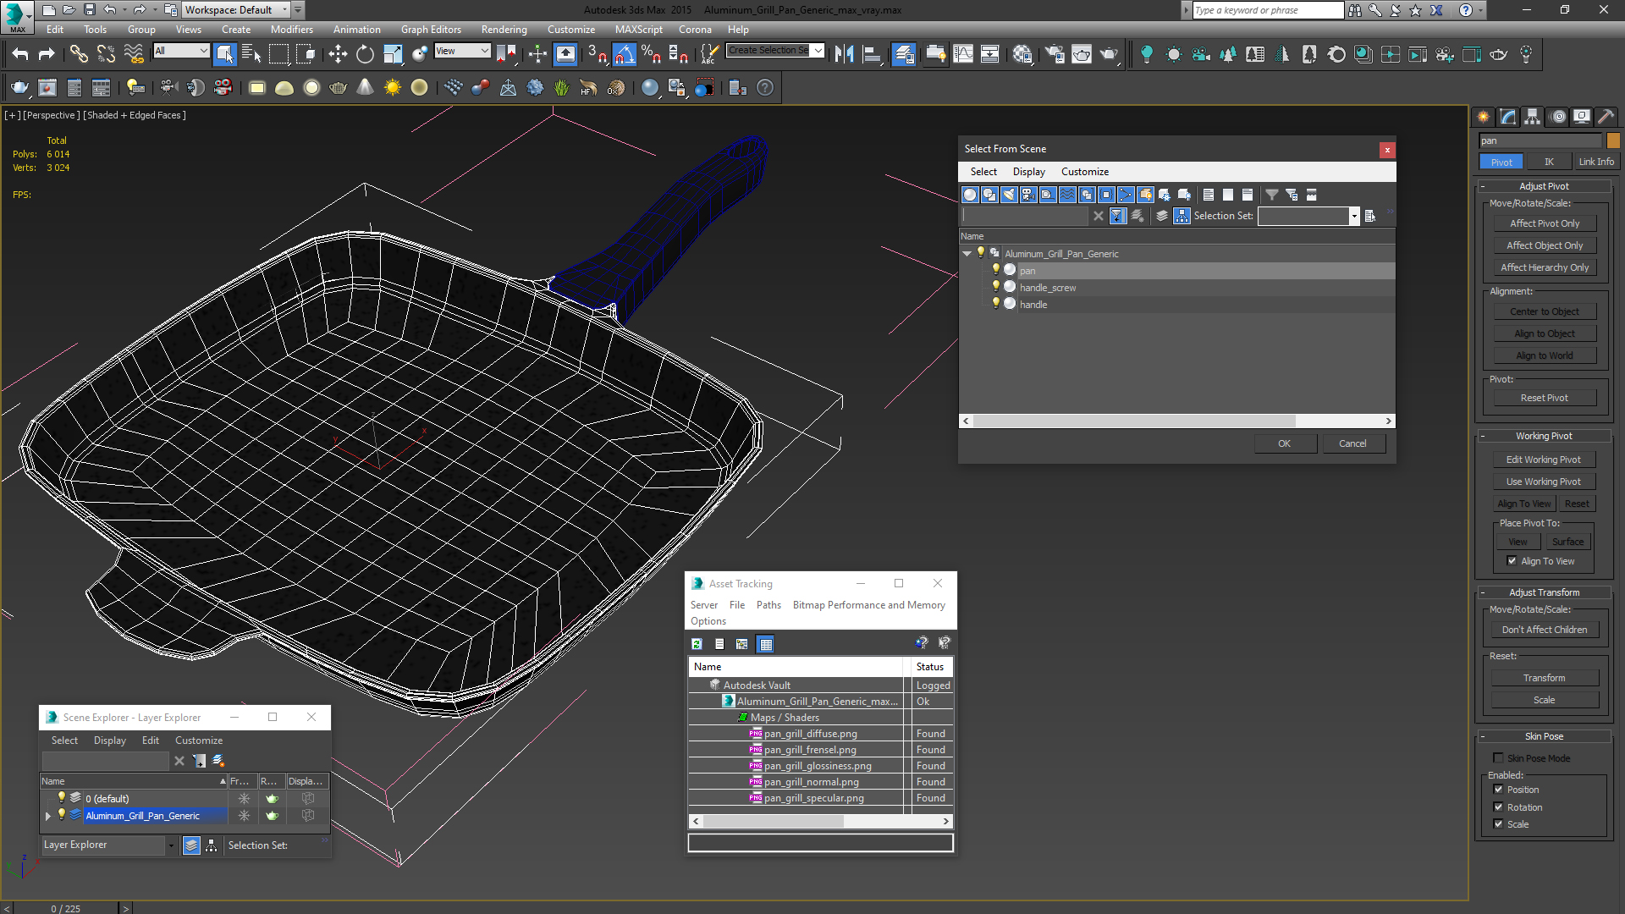The height and width of the screenshot is (914, 1625).
Task: Uncheck the Rotation checkbox
Action: click(x=1498, y=807)
